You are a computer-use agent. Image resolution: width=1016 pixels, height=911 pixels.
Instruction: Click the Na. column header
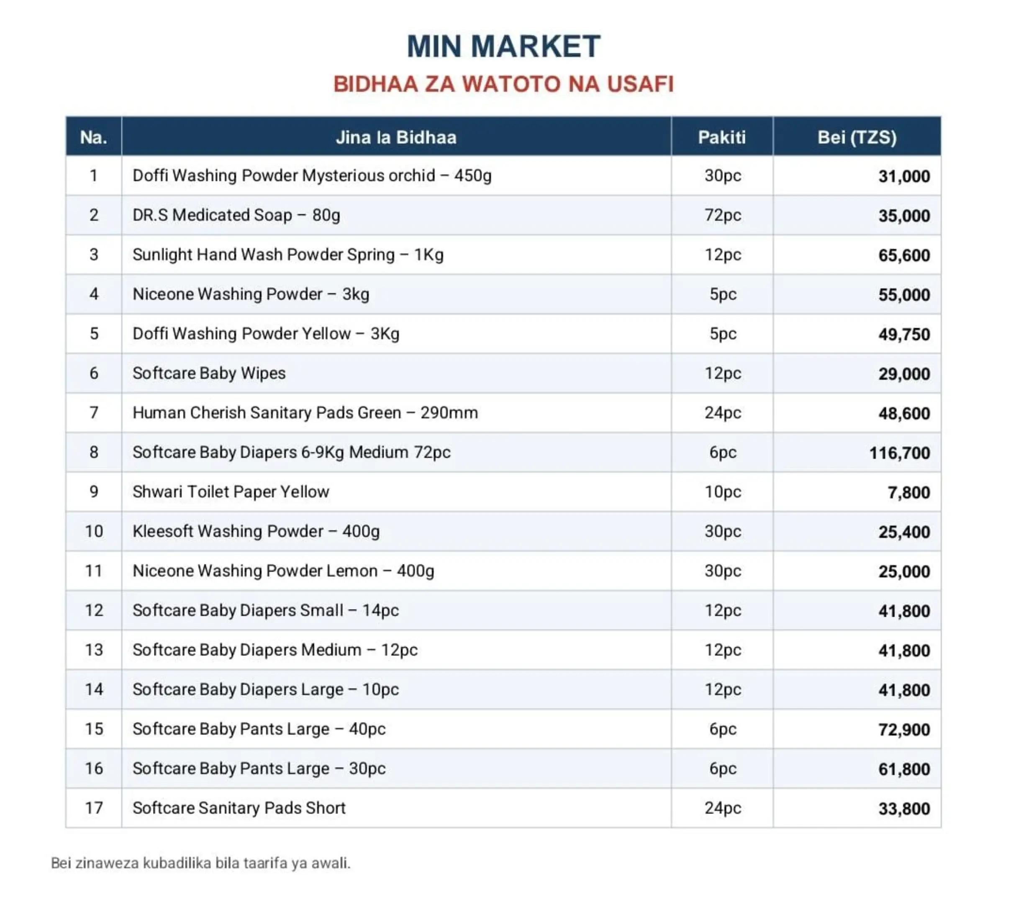pos(94,137)
